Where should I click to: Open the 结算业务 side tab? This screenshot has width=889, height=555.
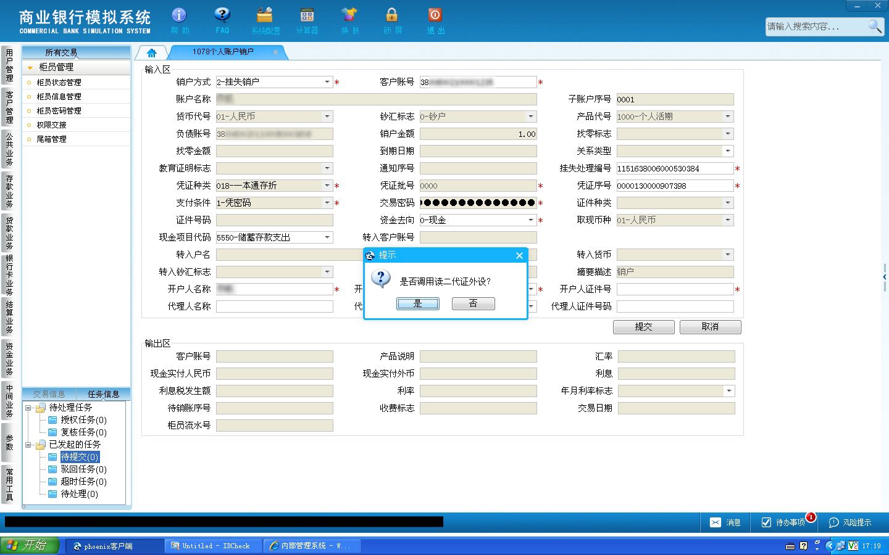[9, 317]
